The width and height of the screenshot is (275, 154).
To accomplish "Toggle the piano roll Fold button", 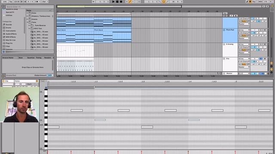I will pos(42,81).
